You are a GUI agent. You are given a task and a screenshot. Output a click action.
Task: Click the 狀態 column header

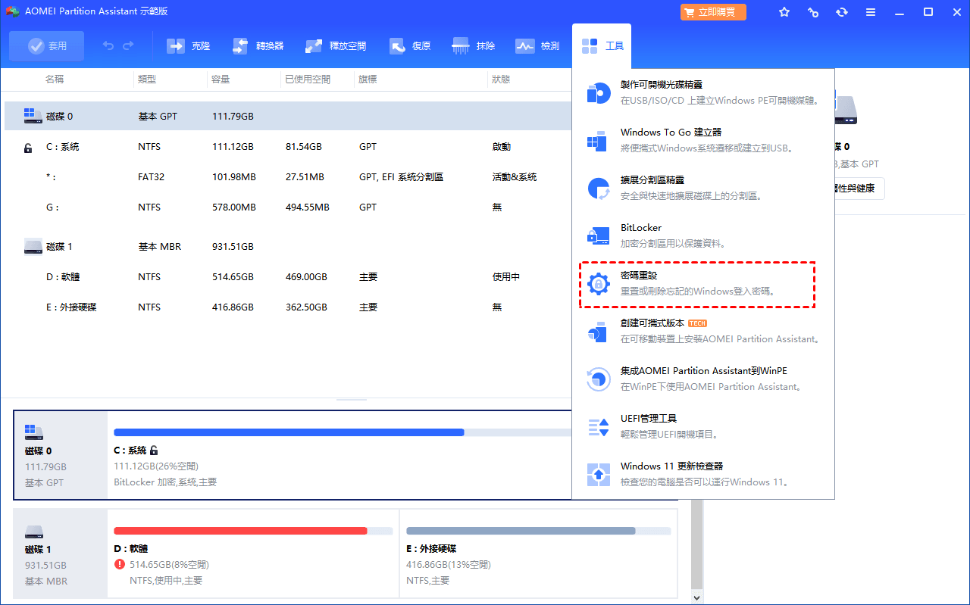pos(501,80)
